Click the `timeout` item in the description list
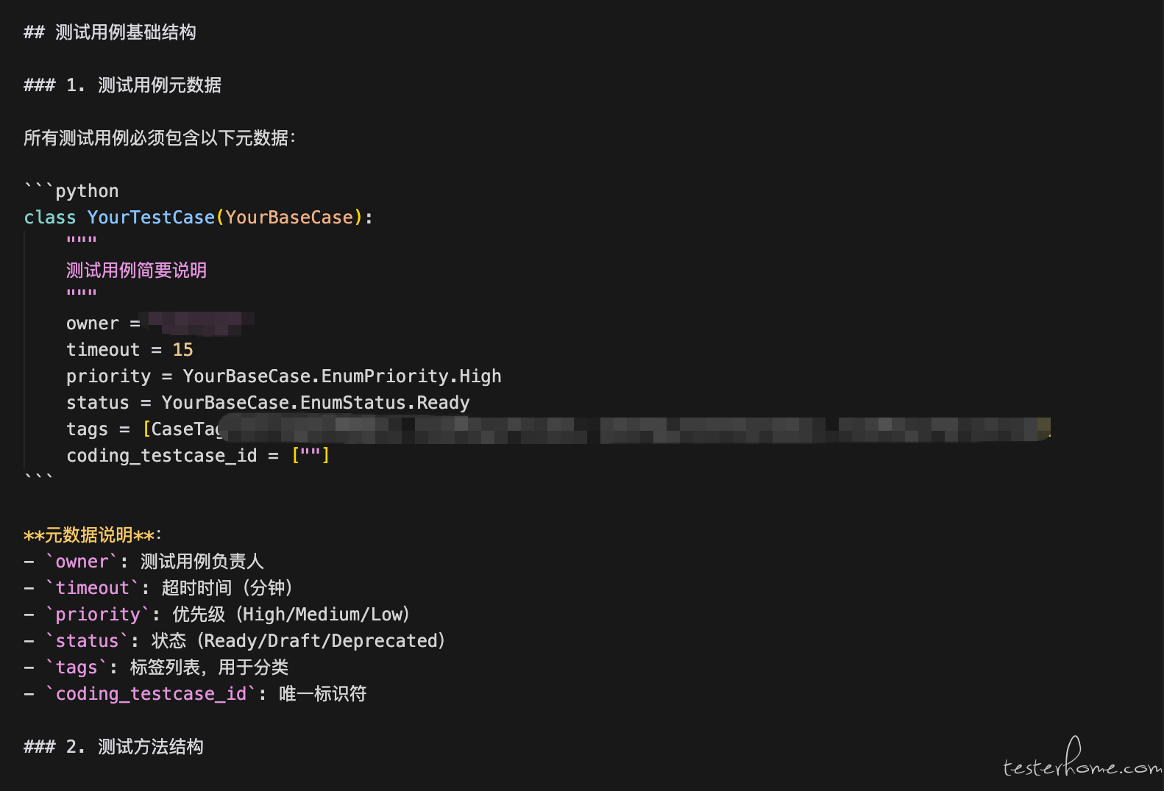Viewport: 1164px width, 791px height. pos(92,588)
